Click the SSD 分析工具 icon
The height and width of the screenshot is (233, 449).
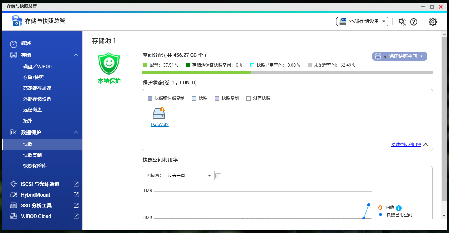(14, 205)
